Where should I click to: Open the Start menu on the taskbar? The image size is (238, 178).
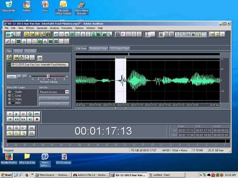coord(7,175)
